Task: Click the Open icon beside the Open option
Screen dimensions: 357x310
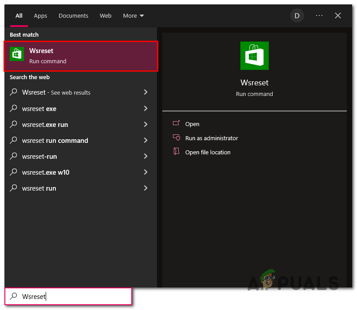Action: tap(177, 124)
